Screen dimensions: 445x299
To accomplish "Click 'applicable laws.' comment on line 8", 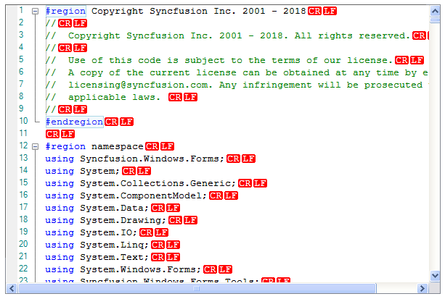I will point(114,98).
